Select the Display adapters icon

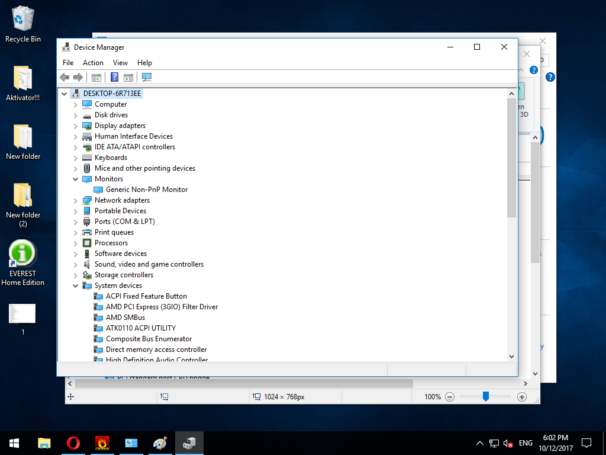(x=87, y=126)
